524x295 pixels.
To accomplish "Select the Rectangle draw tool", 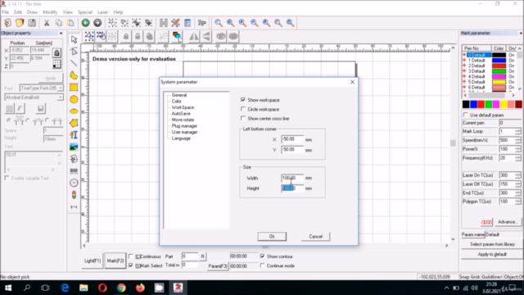I will tap(74, 88).
